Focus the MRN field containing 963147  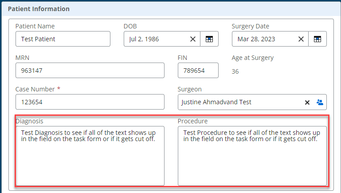pos(90,71)
